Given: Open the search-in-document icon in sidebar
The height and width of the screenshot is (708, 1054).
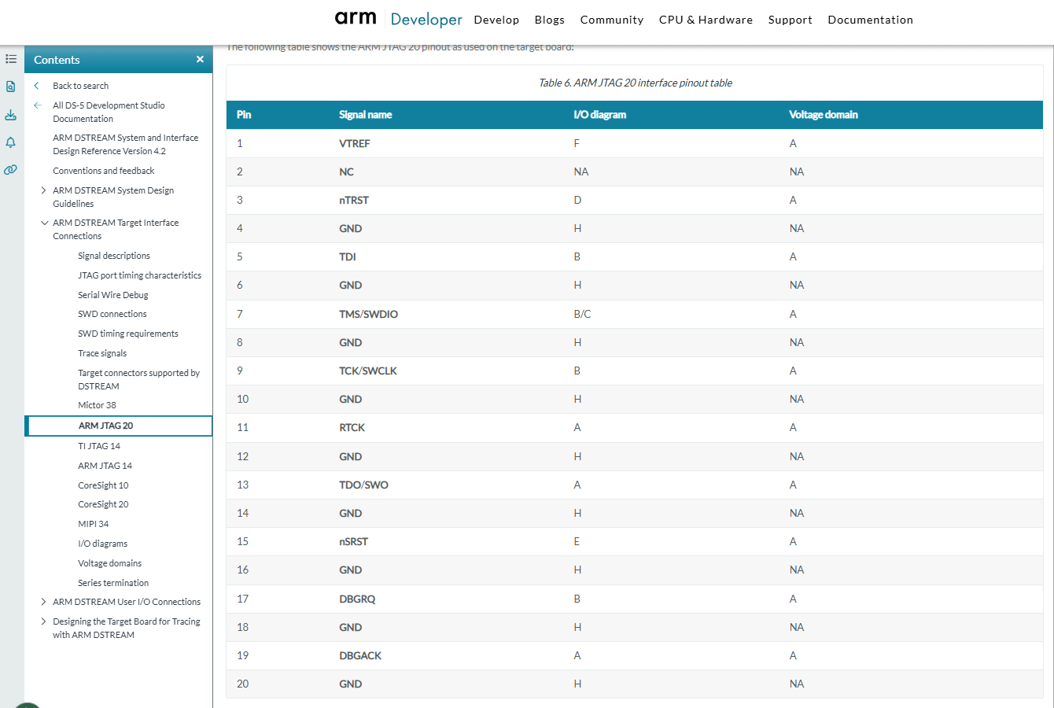Looking at the screenshot, I should coord(11,87).
